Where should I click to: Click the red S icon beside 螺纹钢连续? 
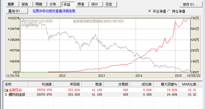[x=6, y=94]
